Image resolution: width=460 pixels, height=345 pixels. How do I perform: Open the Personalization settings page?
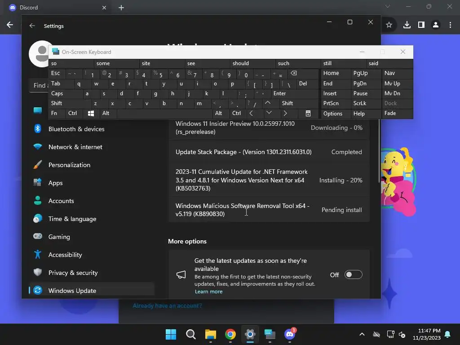(x=92, y=164)
